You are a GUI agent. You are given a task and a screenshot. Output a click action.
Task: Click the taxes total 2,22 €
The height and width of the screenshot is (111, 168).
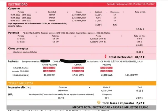tap(140, 103)
